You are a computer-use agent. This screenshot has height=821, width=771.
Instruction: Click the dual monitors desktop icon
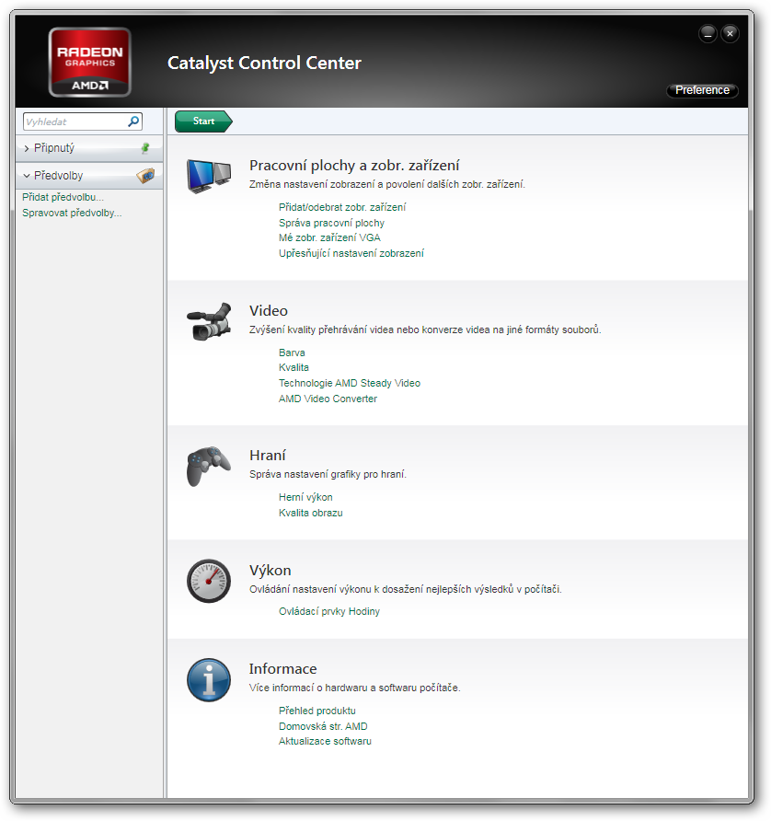pos(209,176)
